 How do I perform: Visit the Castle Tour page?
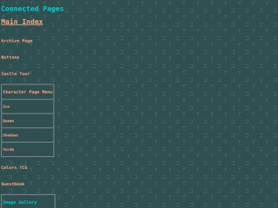point(15,74)
